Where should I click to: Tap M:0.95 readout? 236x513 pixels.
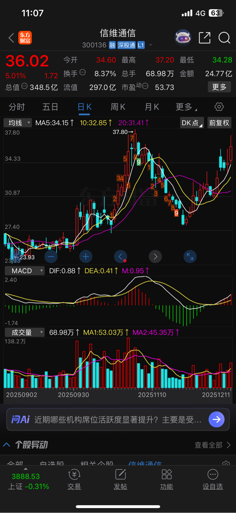[136, 271]
